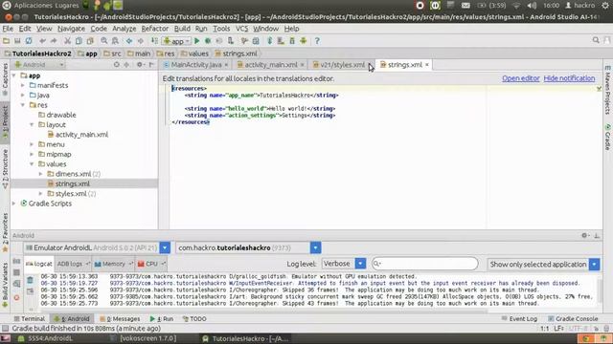The image size is (613, 344).
Task: Expand the menu folder
Action: pyautogui.click(x=32, y=144)
